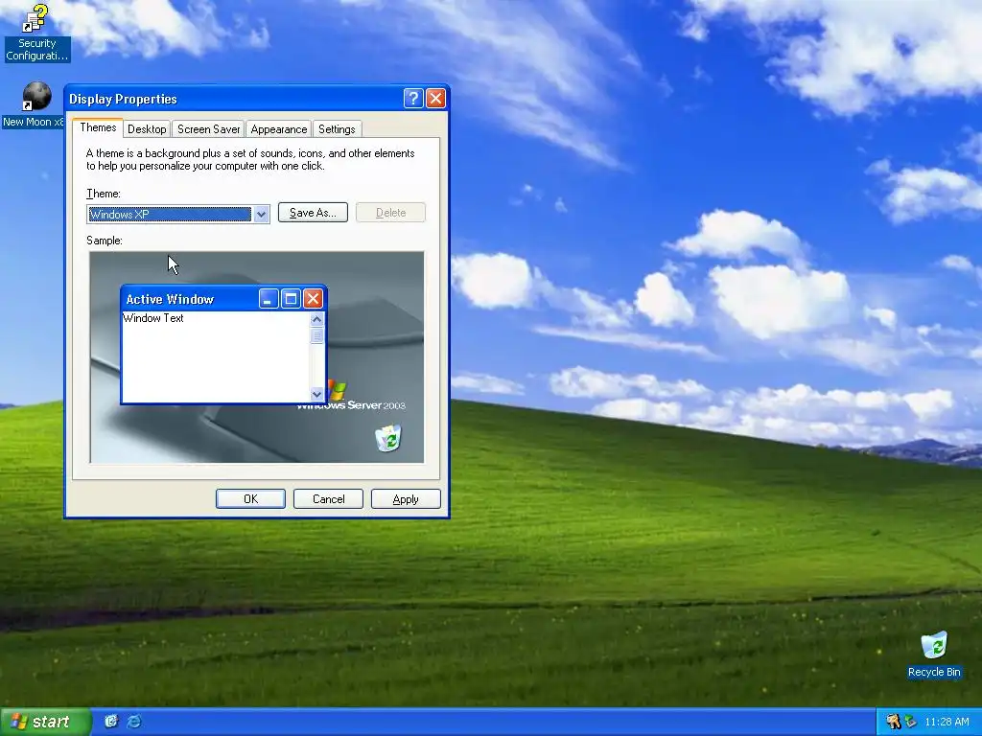Confirm with the OK button
Viewport: 982px width, 736px height.
coord(250,498)
